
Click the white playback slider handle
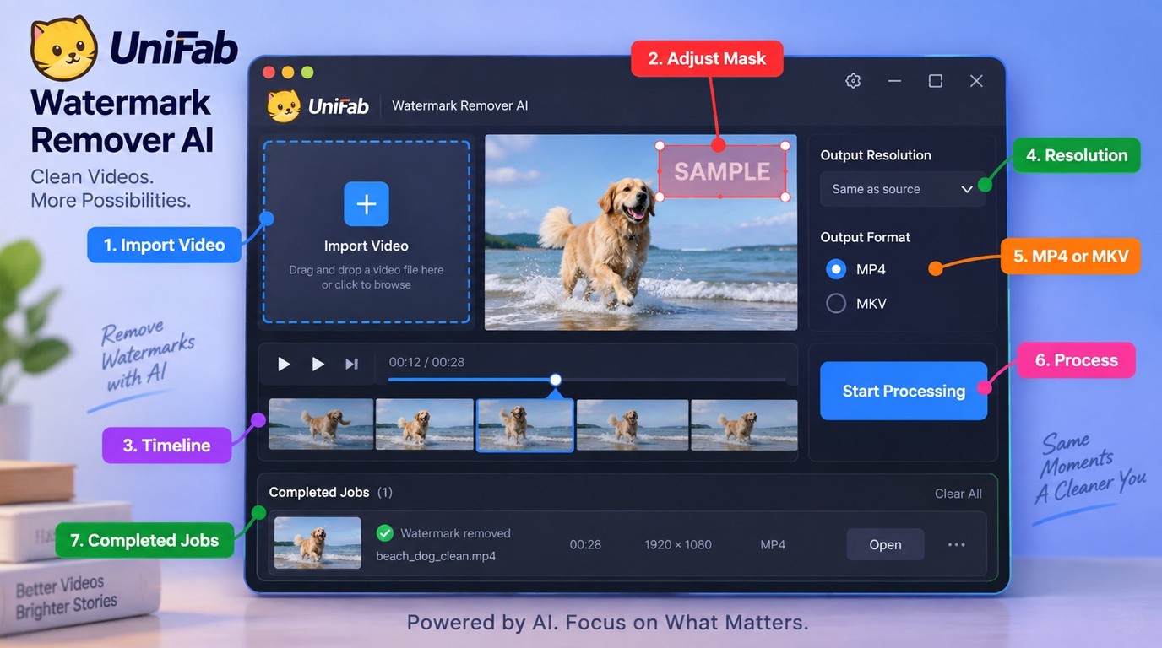(555, 380)
